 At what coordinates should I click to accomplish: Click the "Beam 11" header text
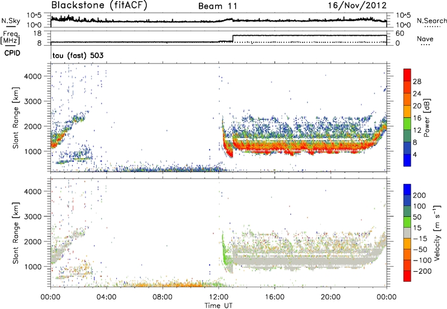click(x=217, y=6)
